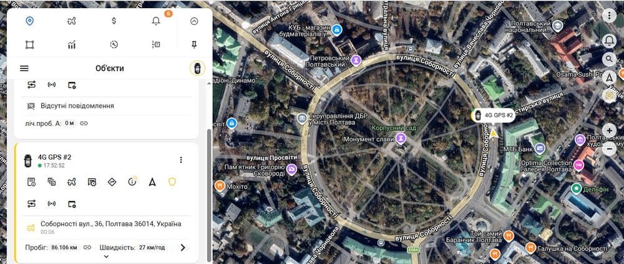Click Відсутні повідомлення message row
Viewport: 624px width, 264px height.
click(106, 106)
